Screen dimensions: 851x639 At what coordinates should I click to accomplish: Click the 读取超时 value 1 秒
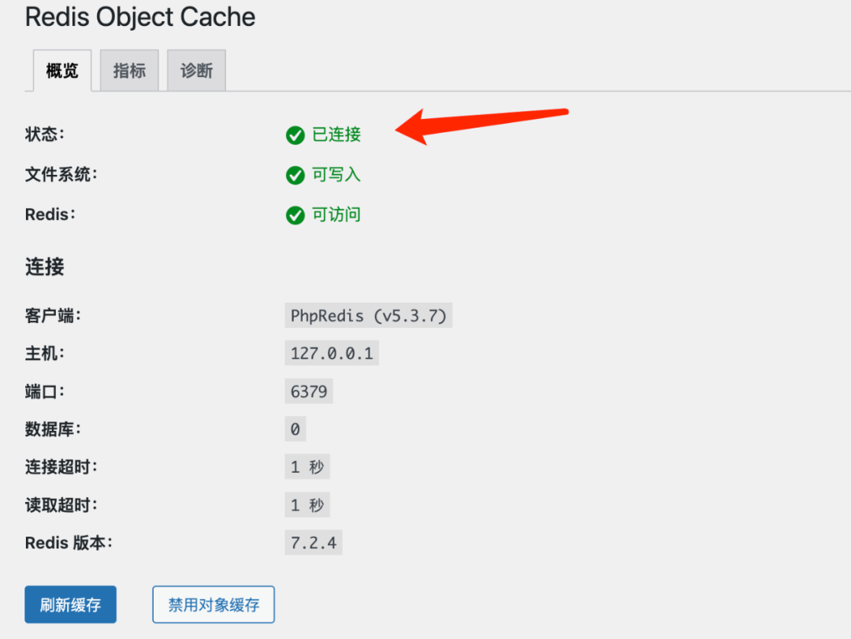coord(307,505)
